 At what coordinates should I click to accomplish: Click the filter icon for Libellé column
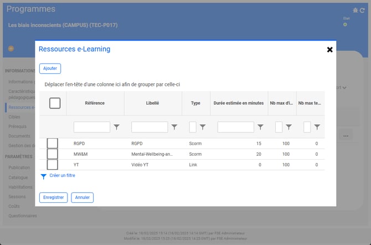click(174, 127)
